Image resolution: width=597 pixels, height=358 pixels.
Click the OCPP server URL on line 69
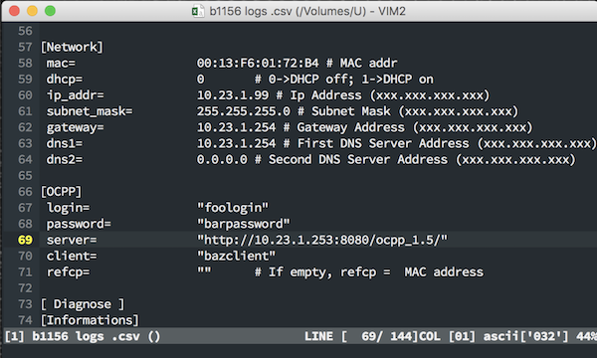point(322,240)
